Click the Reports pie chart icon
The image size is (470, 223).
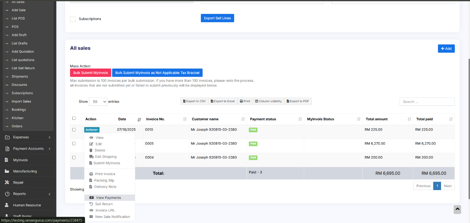point(7,194)
